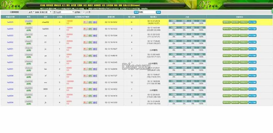This screenshot has height=133, width=273.
Task: Click the 查询 search button beside account field
Action: [x=158, y=12]
